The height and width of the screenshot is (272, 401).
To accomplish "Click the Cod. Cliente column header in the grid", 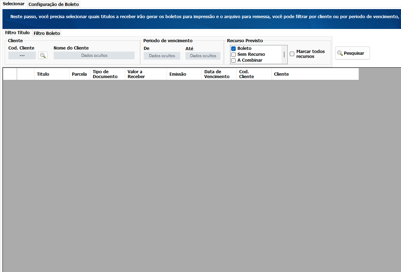I will 254,74.
